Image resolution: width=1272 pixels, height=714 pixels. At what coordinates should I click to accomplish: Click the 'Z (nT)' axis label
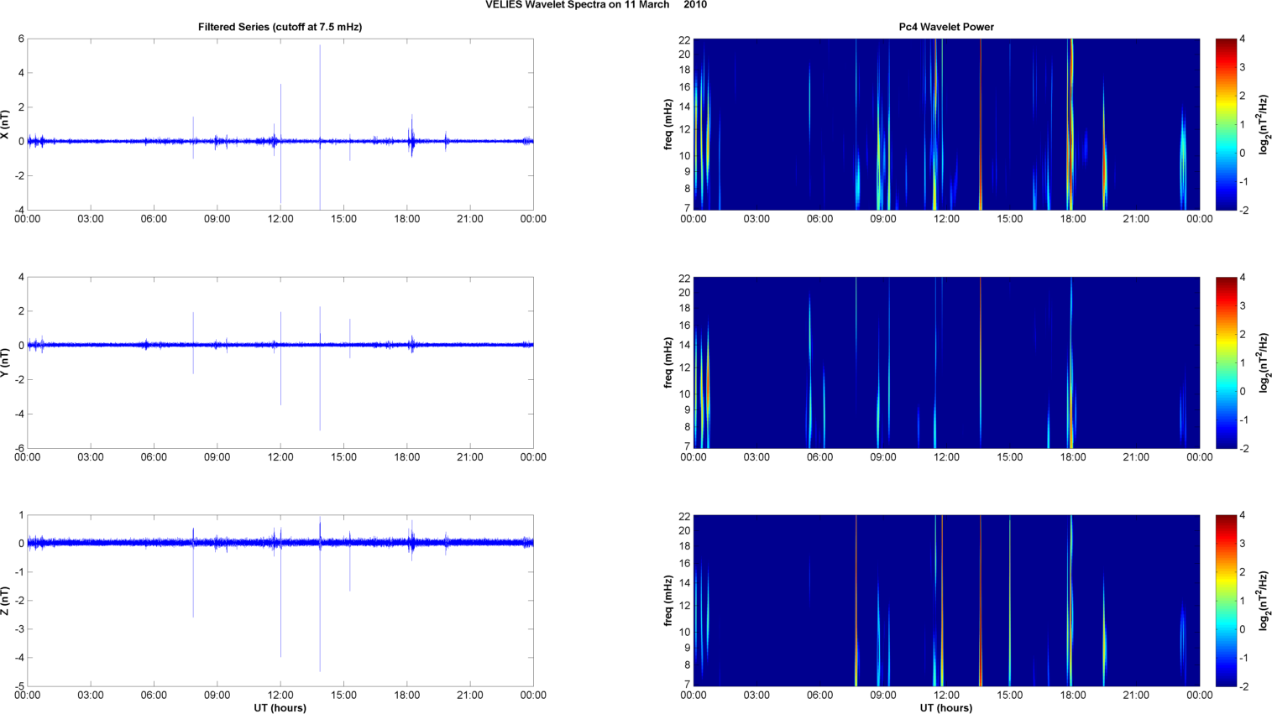click(5, 601)
